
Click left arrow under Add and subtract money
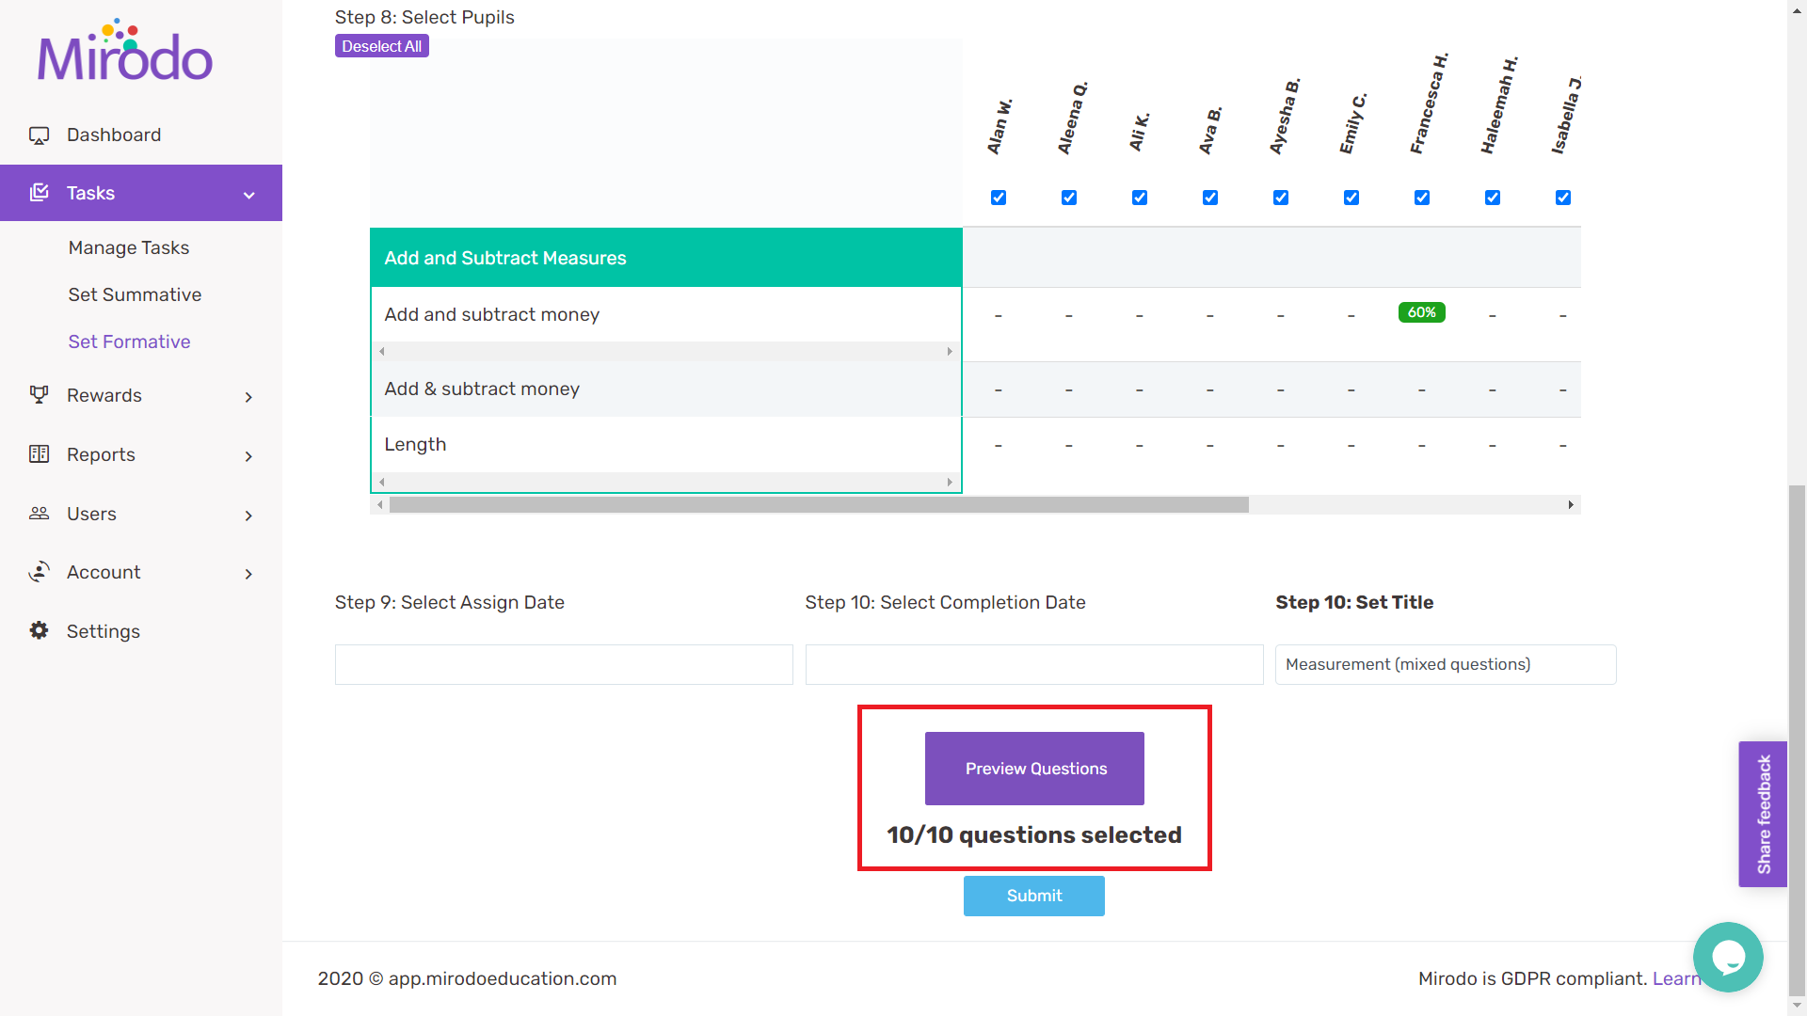click(x=382, y=352)
